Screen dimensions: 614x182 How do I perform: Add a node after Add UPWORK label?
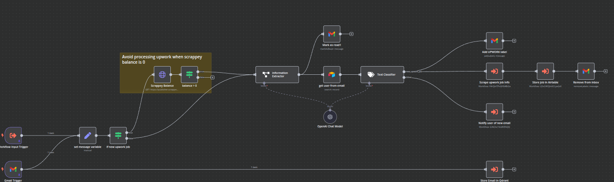pos(514,41)
